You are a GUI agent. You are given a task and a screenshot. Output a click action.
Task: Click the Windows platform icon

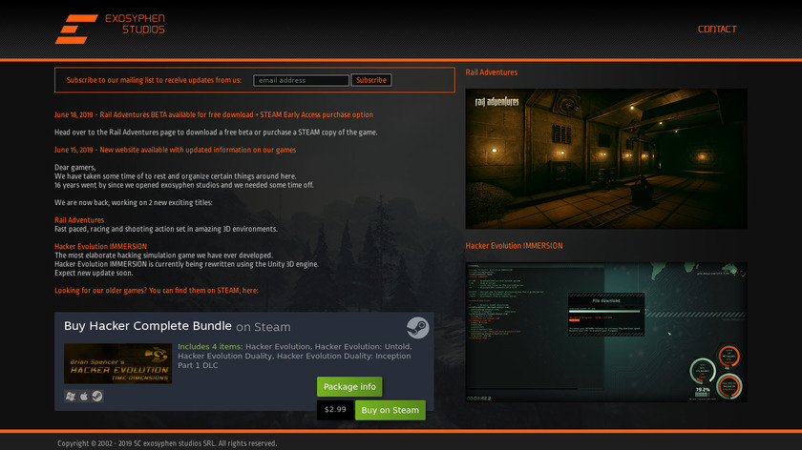(71, 396)
